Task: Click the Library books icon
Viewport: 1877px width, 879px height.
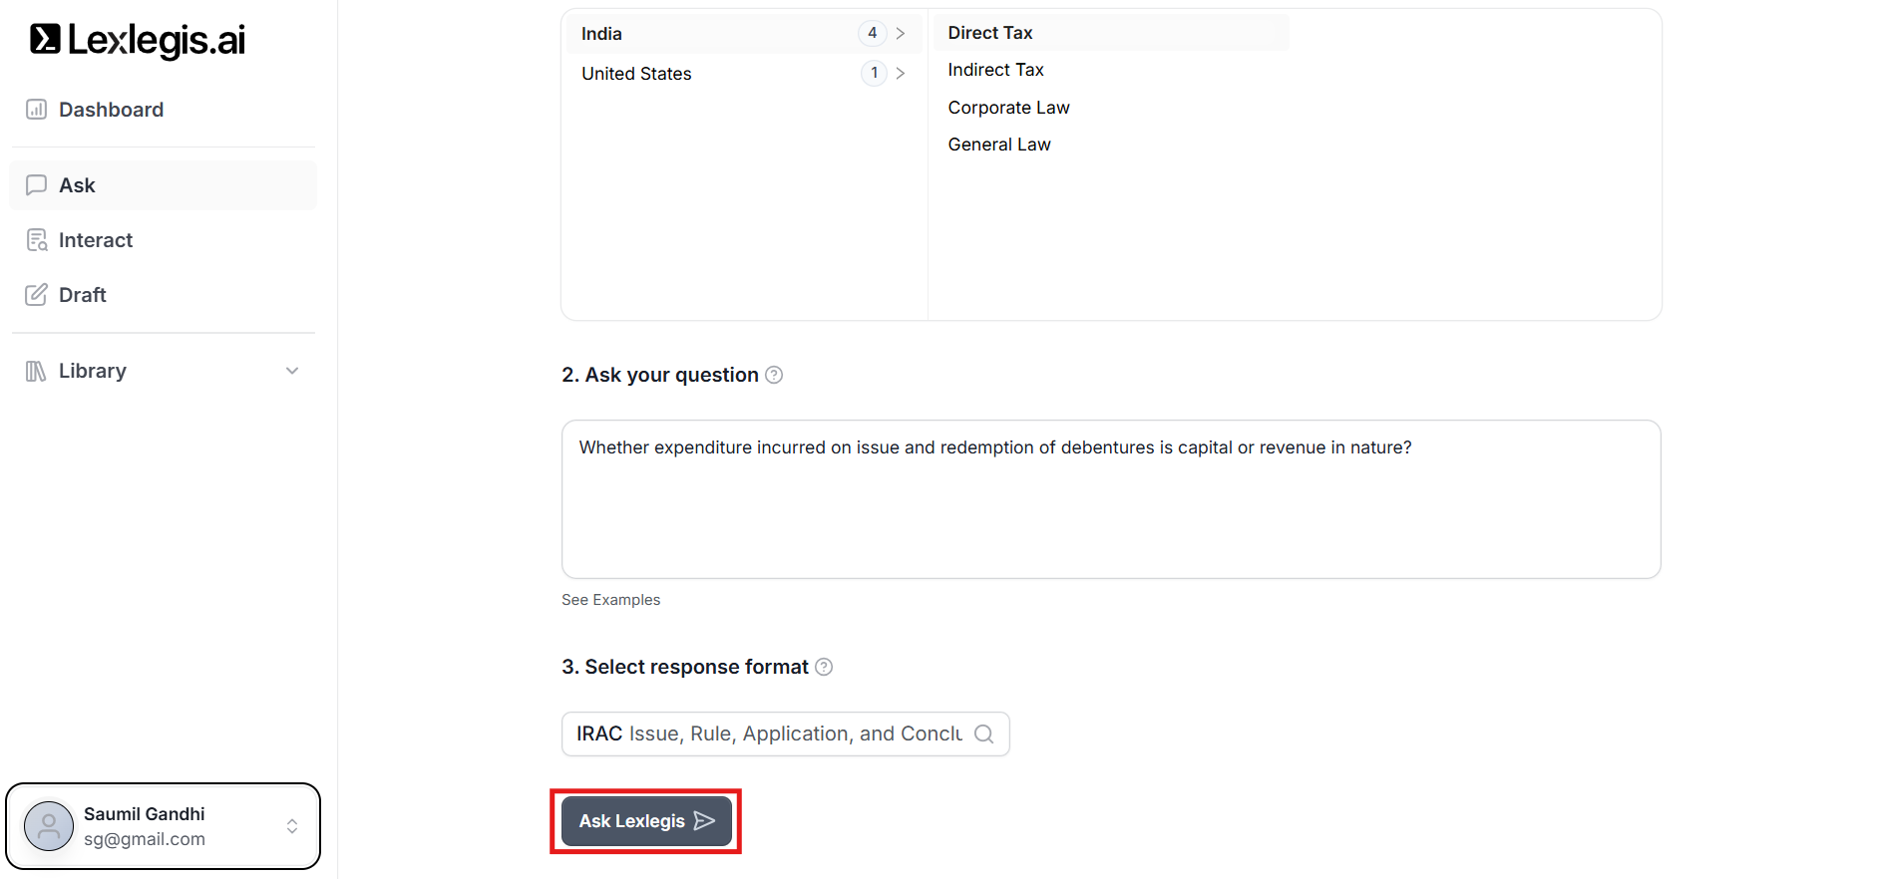Action: (x=36, y=371)
